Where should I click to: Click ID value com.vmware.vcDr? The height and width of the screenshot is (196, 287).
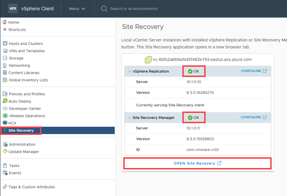click(203, 150)
